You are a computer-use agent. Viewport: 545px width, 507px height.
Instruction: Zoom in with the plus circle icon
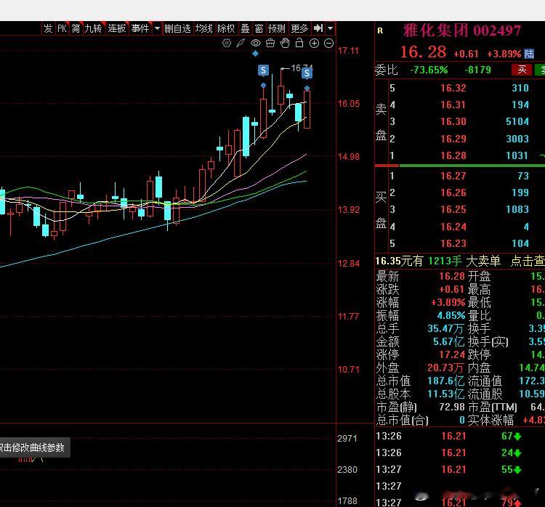314,43
